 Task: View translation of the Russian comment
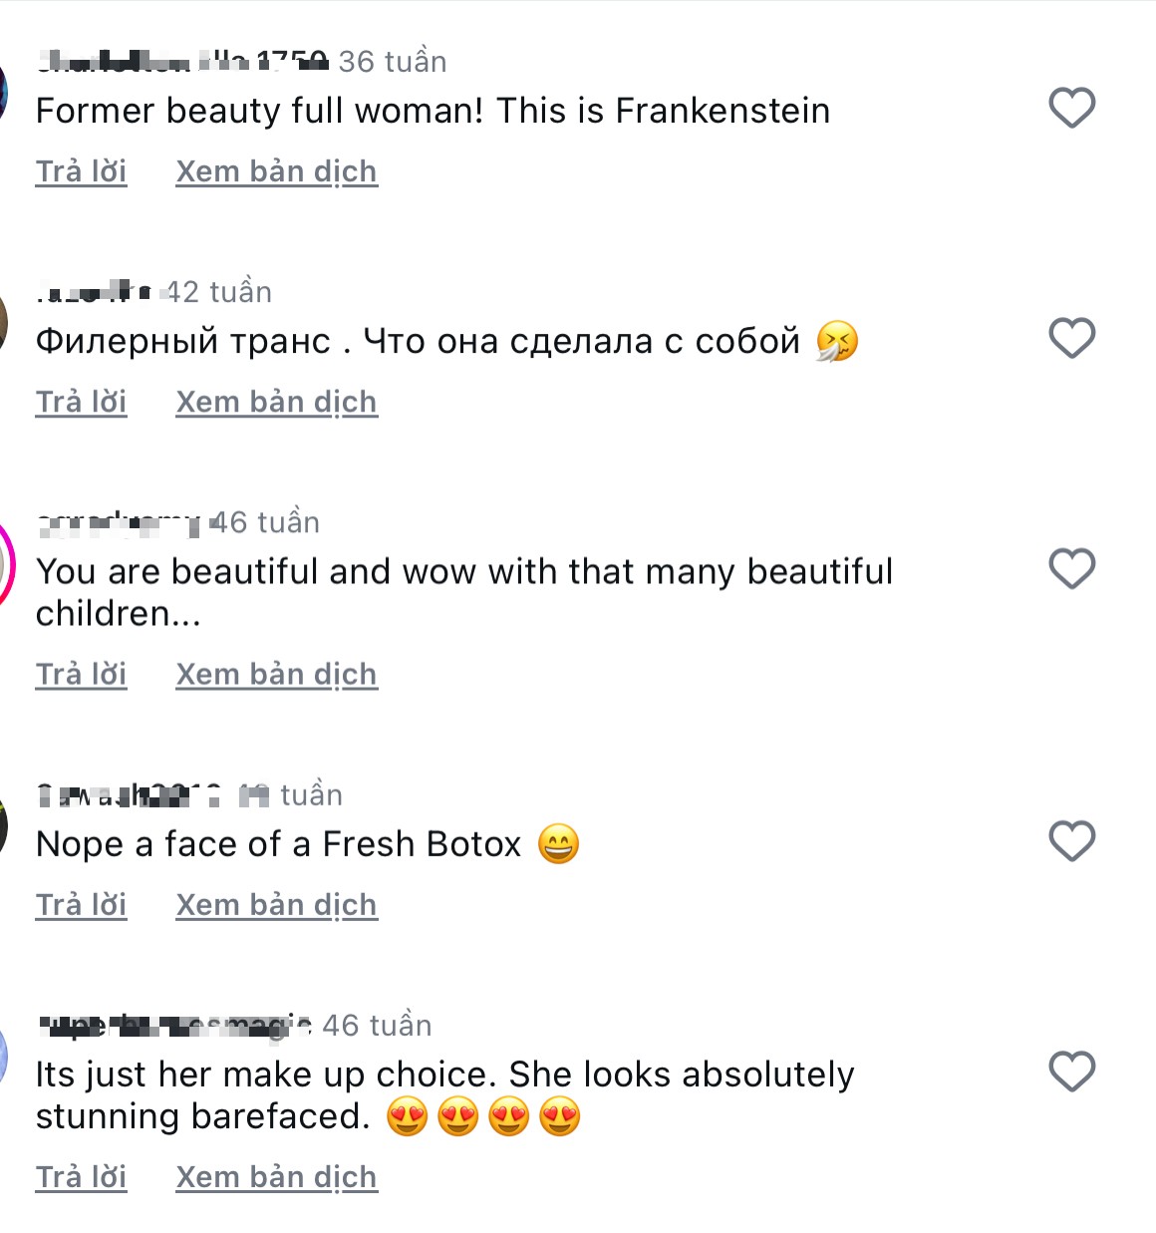276,401
